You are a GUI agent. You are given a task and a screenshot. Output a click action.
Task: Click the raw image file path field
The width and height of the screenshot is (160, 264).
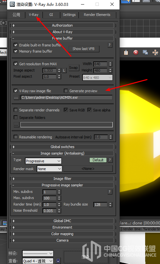[x=66, y=97]
